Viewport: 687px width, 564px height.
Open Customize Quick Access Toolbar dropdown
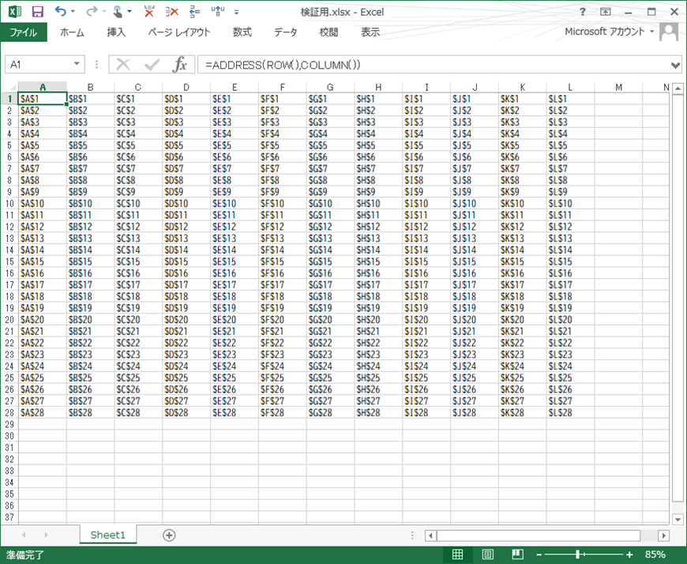237,13
